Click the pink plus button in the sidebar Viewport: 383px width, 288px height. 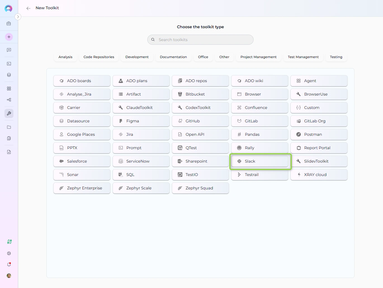coord(9,37)
